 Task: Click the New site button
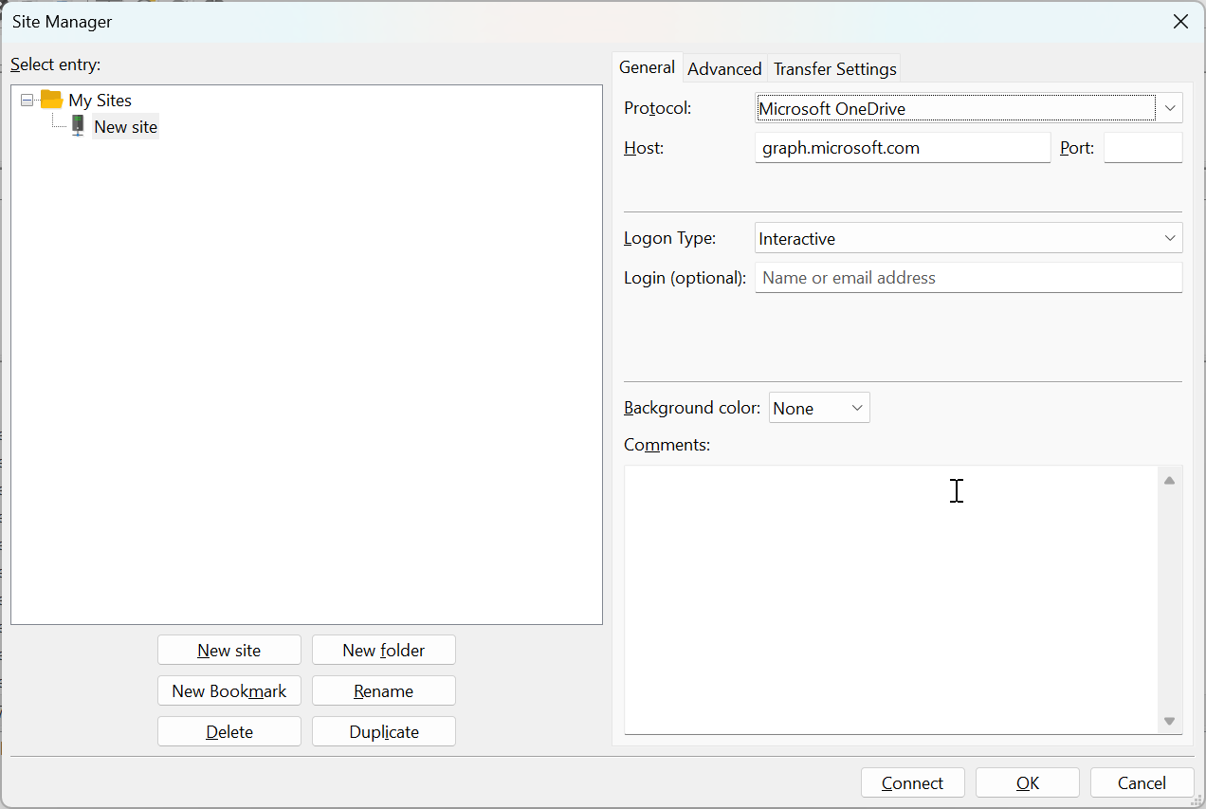point(229,650)
